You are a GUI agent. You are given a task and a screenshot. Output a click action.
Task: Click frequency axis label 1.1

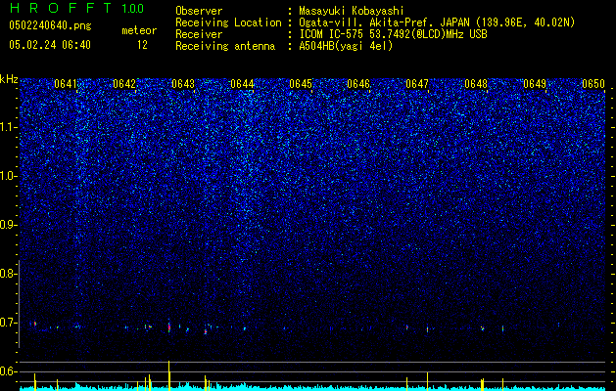[8, 128]
